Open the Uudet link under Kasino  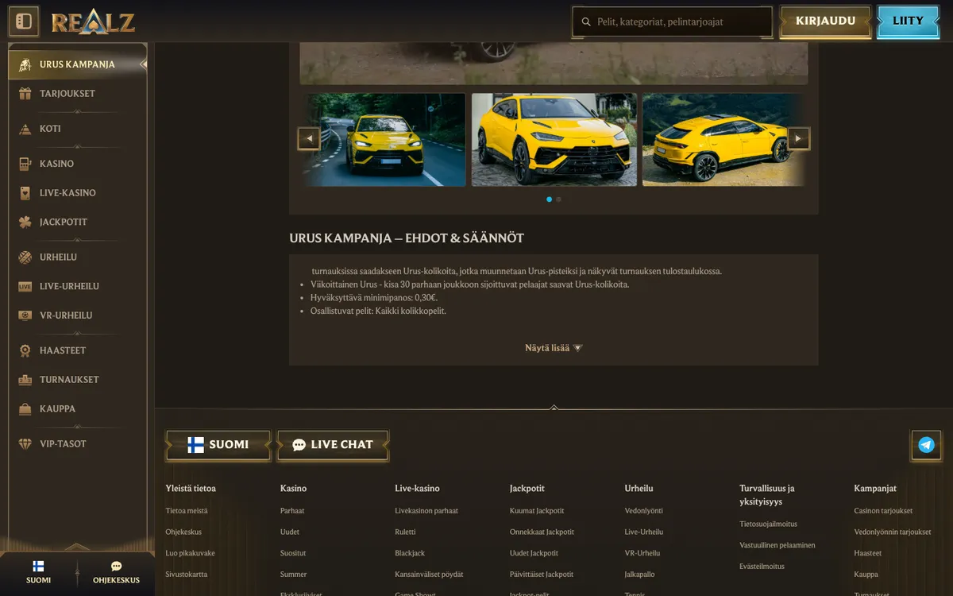point(290,532)
